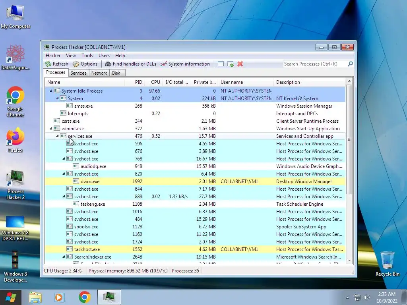Sort by the PID column header
The width and height of the screenshot is (407, 305).
[134, 82]
